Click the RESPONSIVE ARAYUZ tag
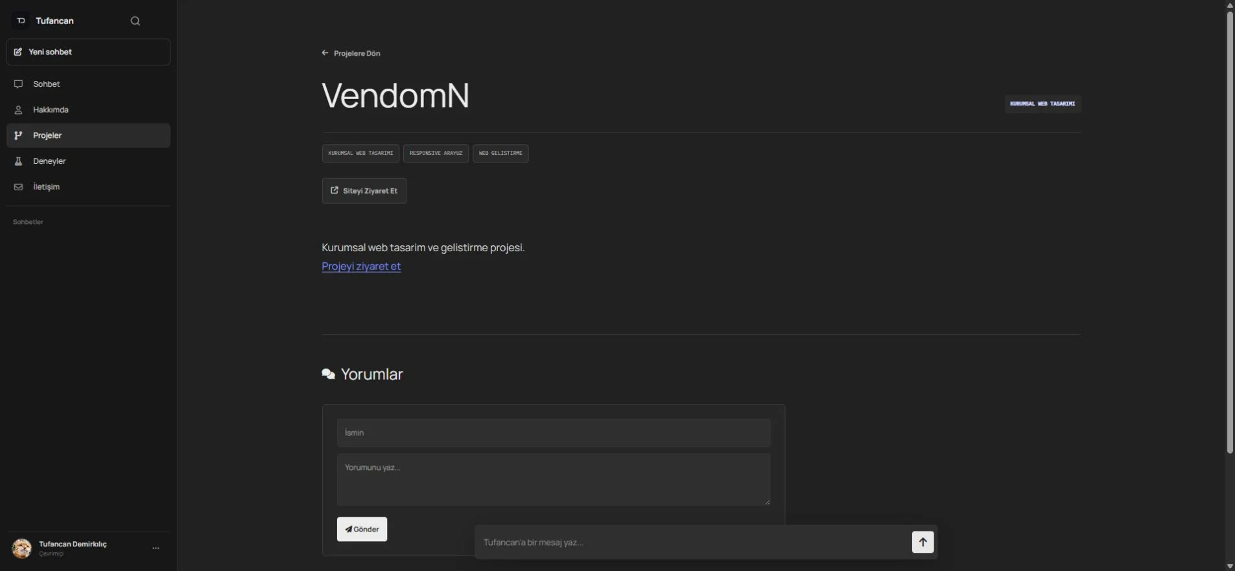Image resolution: width=1235 pixels, height=571 pixels. pos(436,153)
